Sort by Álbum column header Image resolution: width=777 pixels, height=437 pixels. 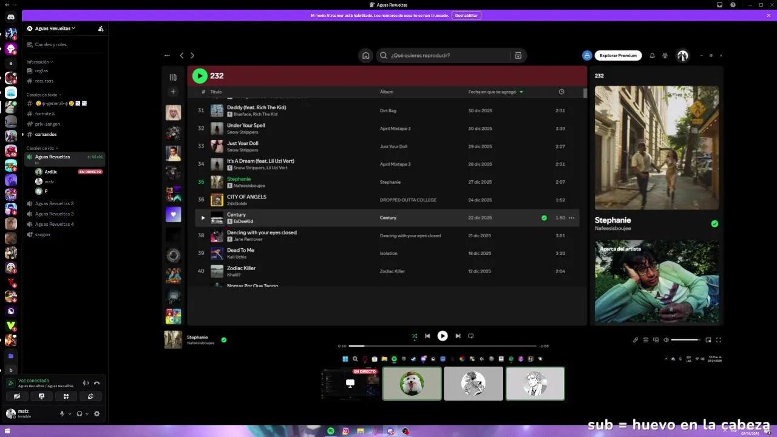click(387, 92)
